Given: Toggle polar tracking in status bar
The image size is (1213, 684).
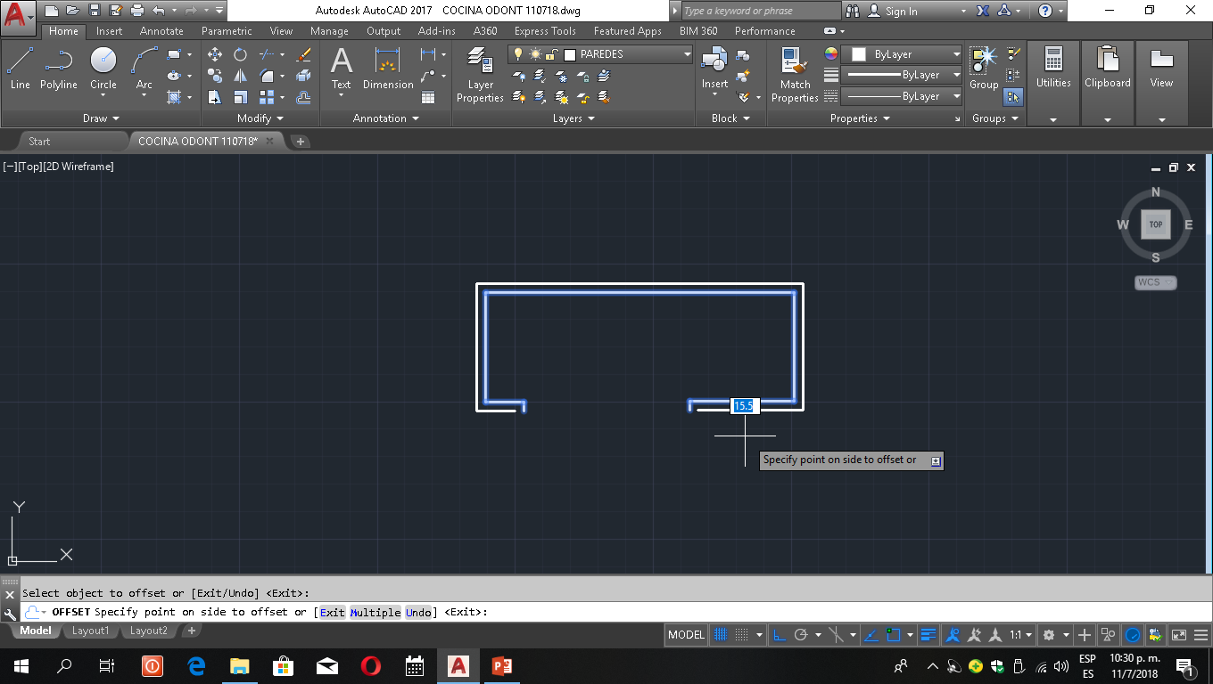Looking at the screenshot, I should (801, 635).
